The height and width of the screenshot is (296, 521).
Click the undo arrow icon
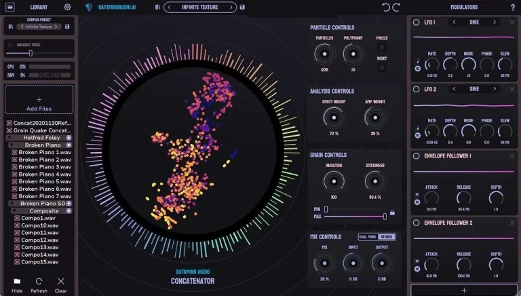pos(386,7)
